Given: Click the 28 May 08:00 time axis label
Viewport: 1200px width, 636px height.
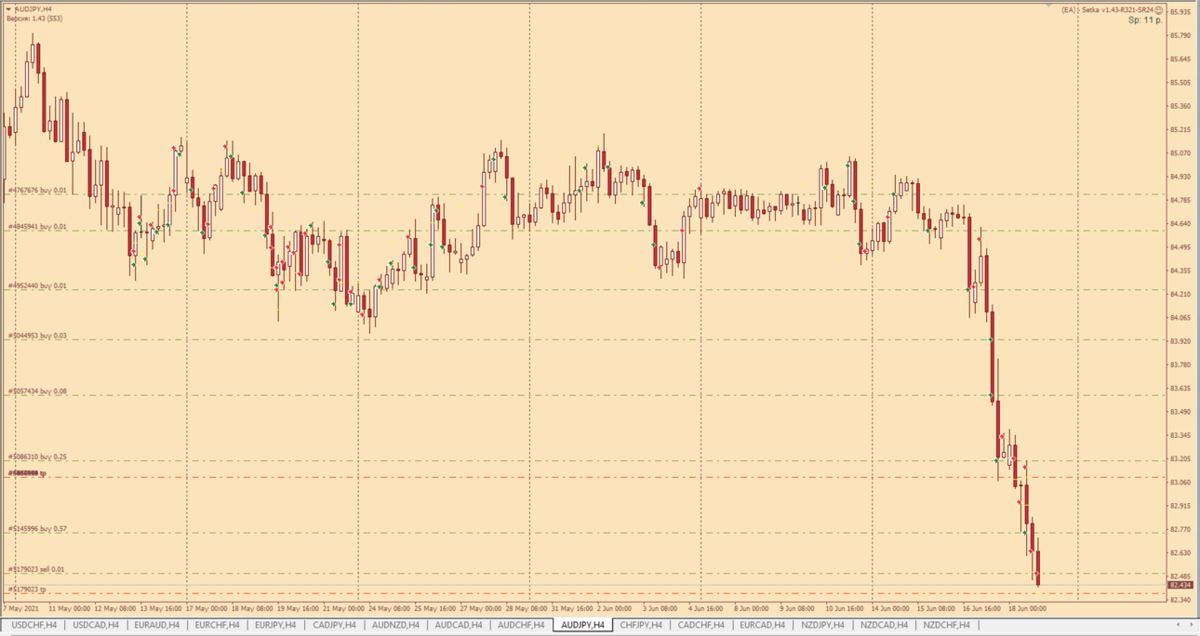Looking at the screenshot, I should (x=526, y=609).
